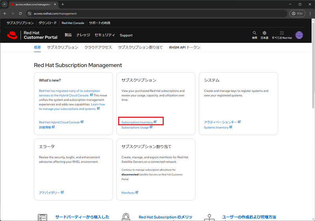Open Chrome three-dot menu
The width and height of the screenshot is (315, 221).
310,13
